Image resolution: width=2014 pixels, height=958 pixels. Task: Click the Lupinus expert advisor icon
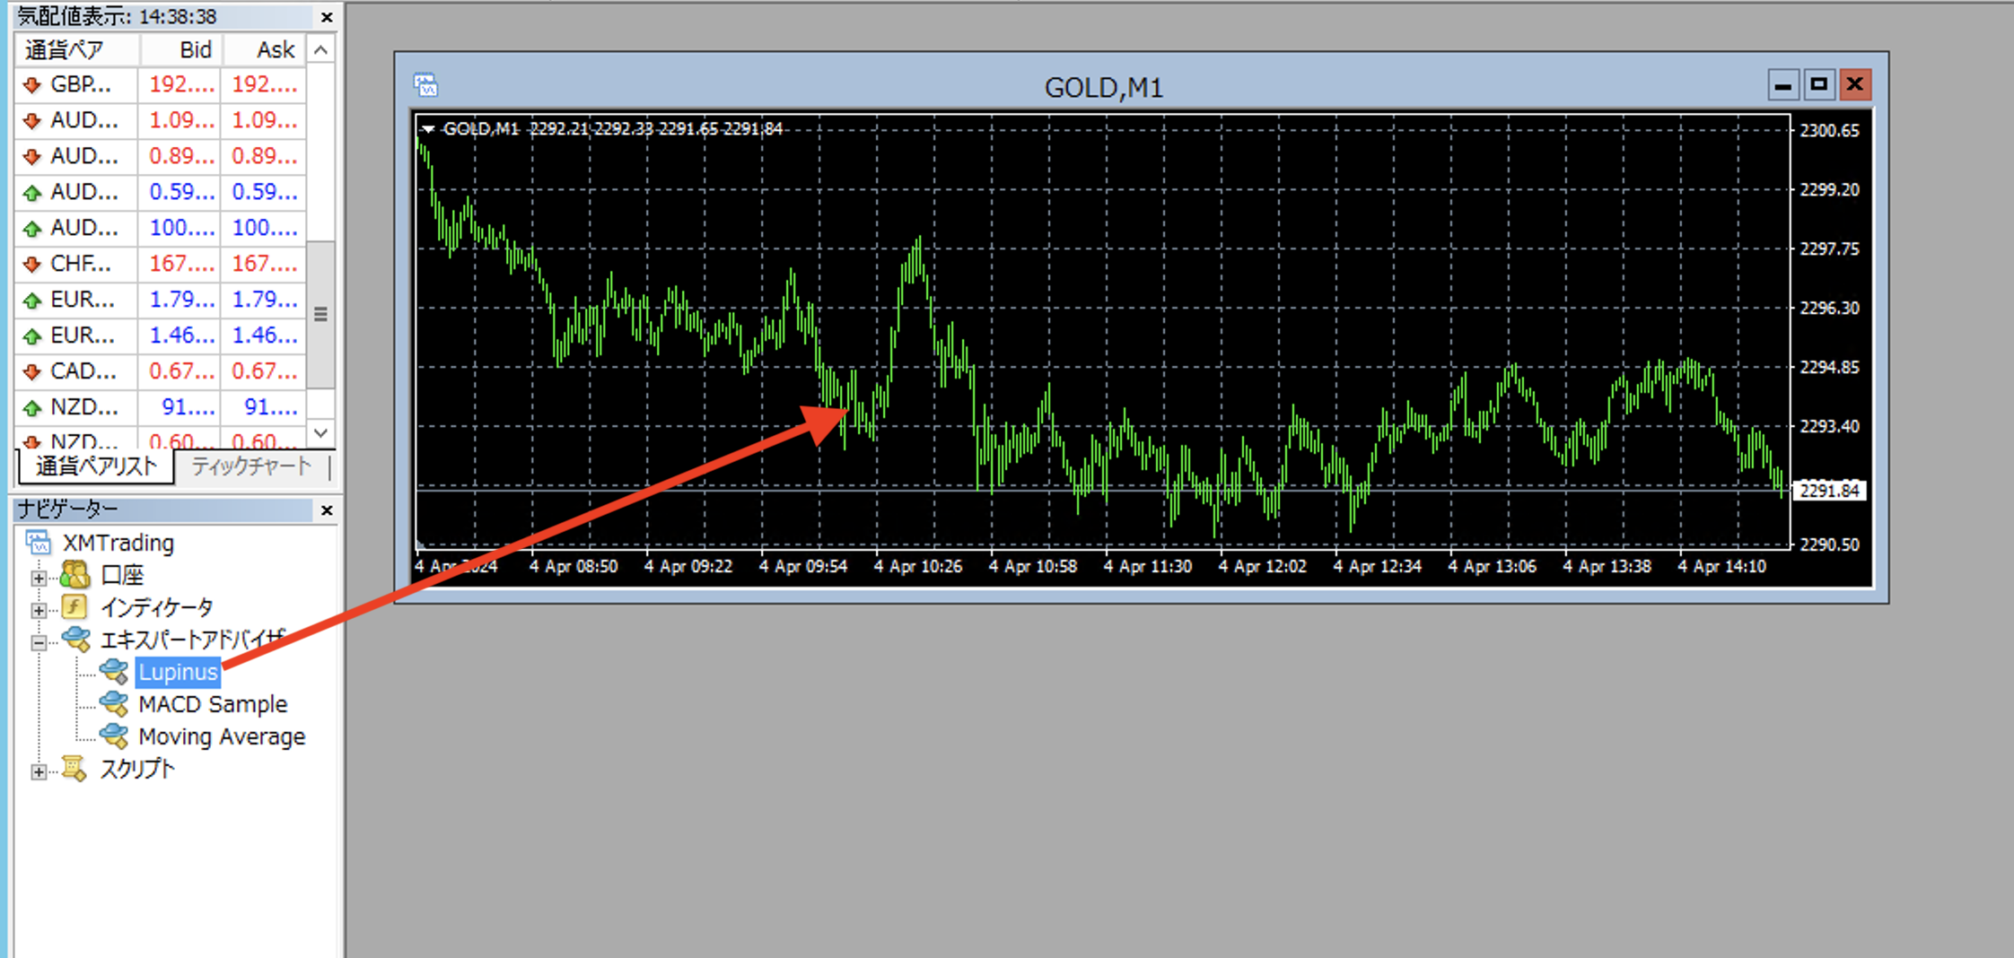pyautogui.click(x=114, y=671)
